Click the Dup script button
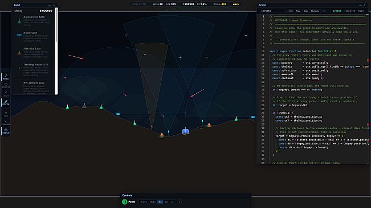The height and width of the screenshot is (208, 371). (305, 11)
